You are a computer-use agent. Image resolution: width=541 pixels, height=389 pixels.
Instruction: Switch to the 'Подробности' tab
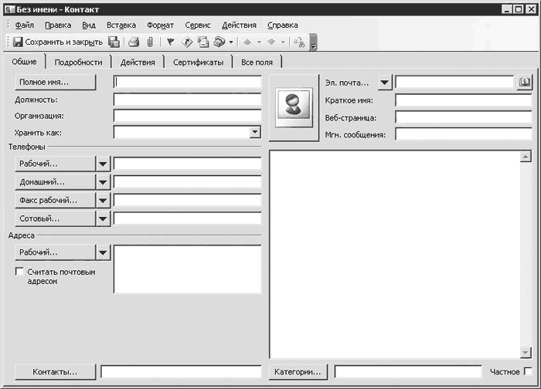[x=79, y=63]
